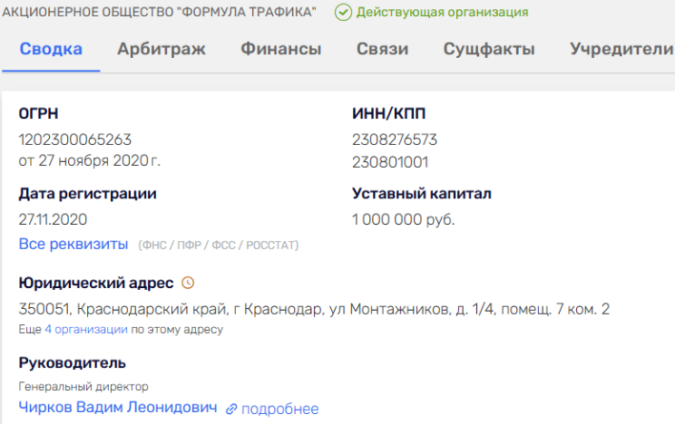The image size is (675, 424).
Task: Click the (ФНС / ПФР / ФСС / РОССТАТ) note
Action: coord(219,246)
